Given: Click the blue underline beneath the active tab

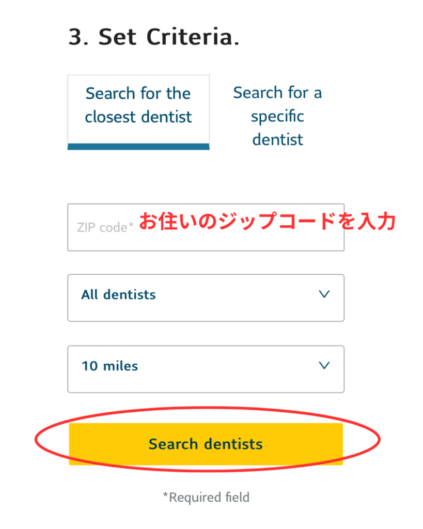Looking at the screenshot, I should 138,147.
